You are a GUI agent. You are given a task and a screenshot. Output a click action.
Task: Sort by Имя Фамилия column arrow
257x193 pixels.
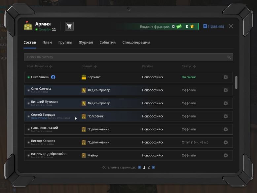pyautogui.click(x=51, y=66)
